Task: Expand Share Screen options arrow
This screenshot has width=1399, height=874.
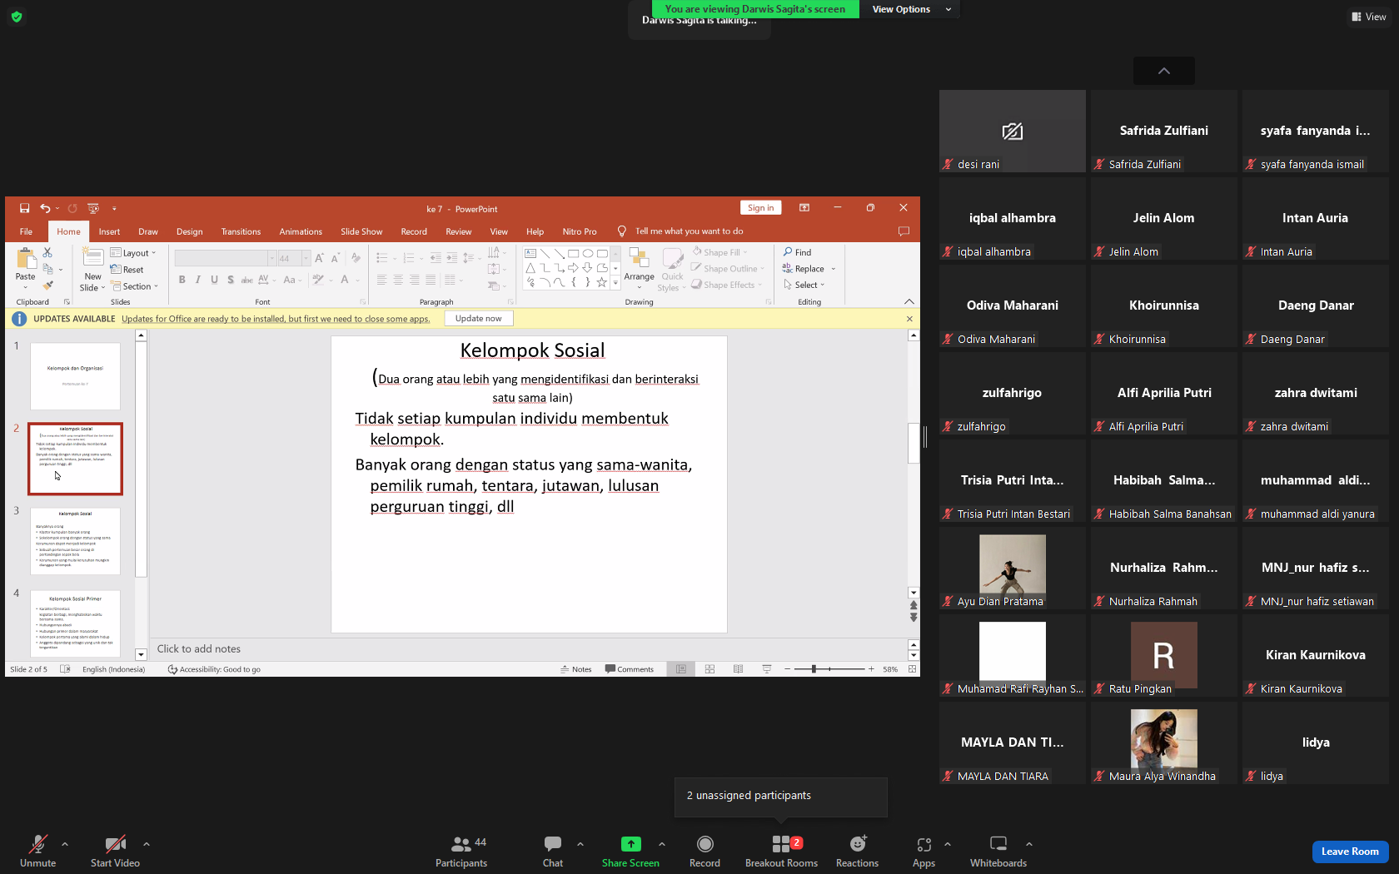Action: click(x=662, y=844)
